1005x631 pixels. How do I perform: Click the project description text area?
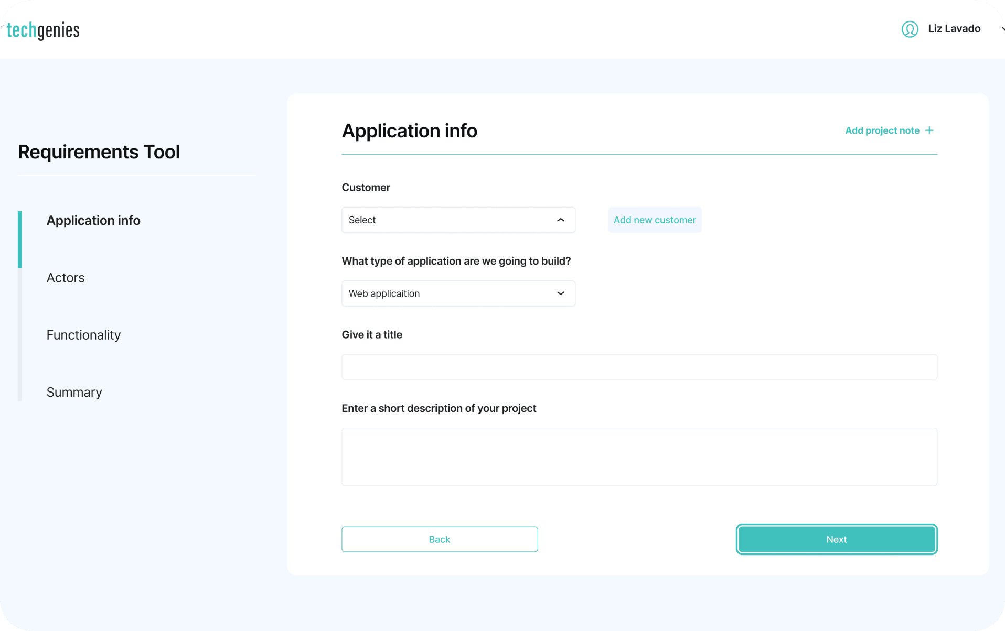(x=639, y=457)
